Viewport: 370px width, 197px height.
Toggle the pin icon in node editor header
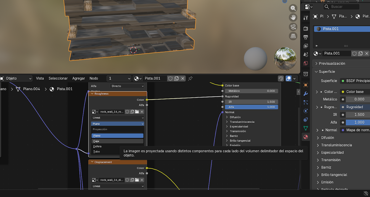[190, 78]
